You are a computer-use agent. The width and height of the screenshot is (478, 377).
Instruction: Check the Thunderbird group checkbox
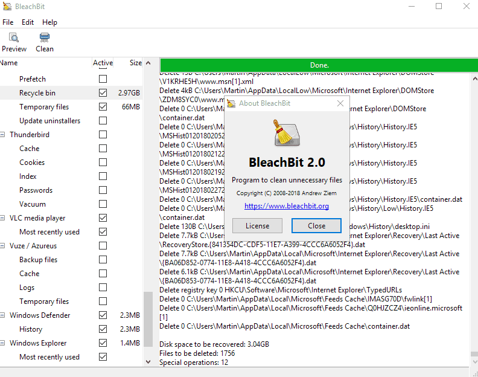coord(103,134)
